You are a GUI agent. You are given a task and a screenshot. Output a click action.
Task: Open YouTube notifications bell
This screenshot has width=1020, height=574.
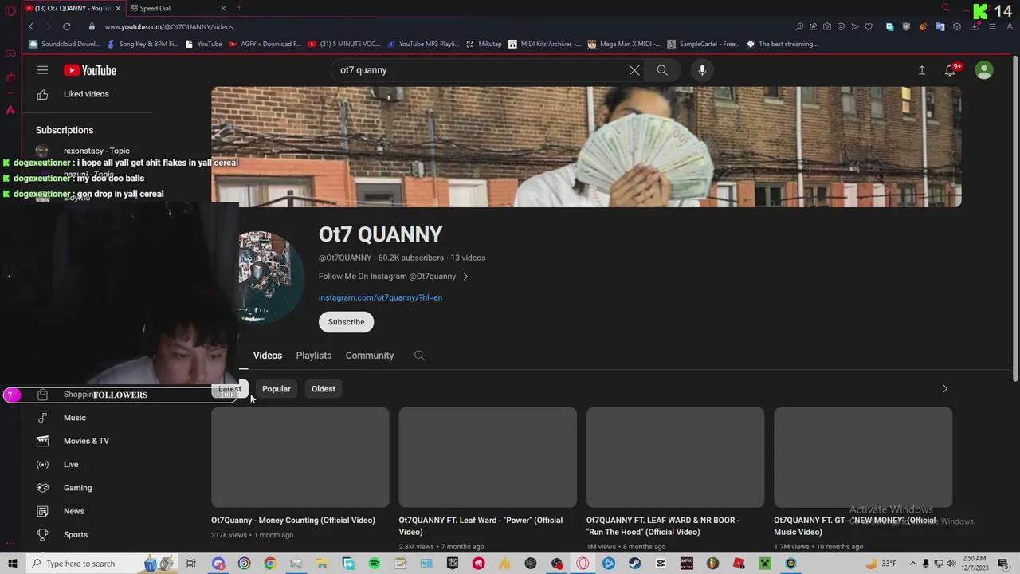pos(950,70)
